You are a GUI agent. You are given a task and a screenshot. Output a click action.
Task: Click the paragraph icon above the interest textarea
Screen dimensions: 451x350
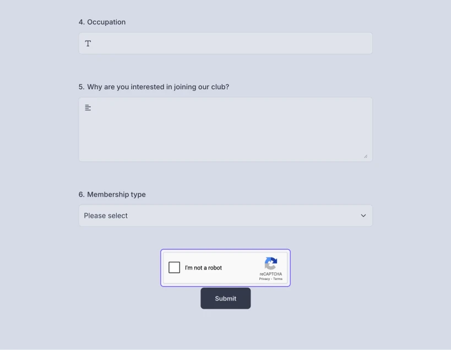coord(88,107)
